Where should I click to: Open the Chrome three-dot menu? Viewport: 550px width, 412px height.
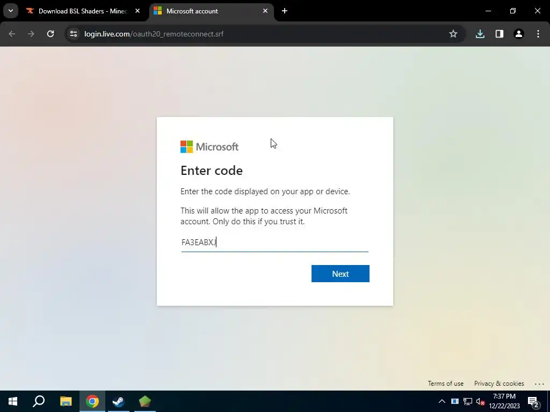point(538,34)
